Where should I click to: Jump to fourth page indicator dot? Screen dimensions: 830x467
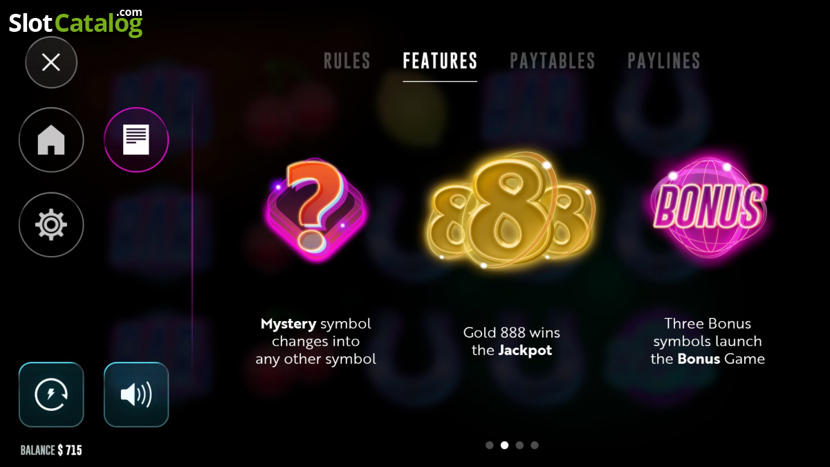point(534,446)
